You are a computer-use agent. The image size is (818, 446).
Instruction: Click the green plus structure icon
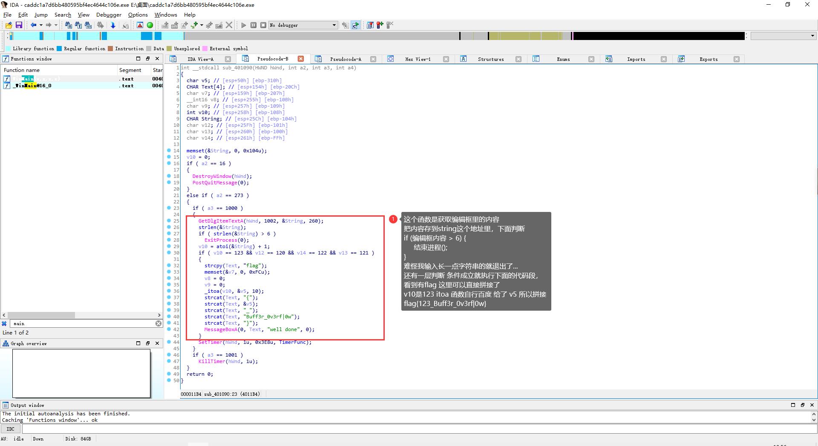point(194,25)
